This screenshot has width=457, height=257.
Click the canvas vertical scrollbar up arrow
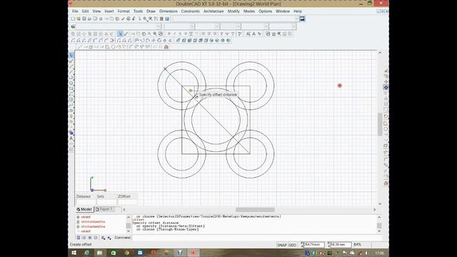[380, 53]
